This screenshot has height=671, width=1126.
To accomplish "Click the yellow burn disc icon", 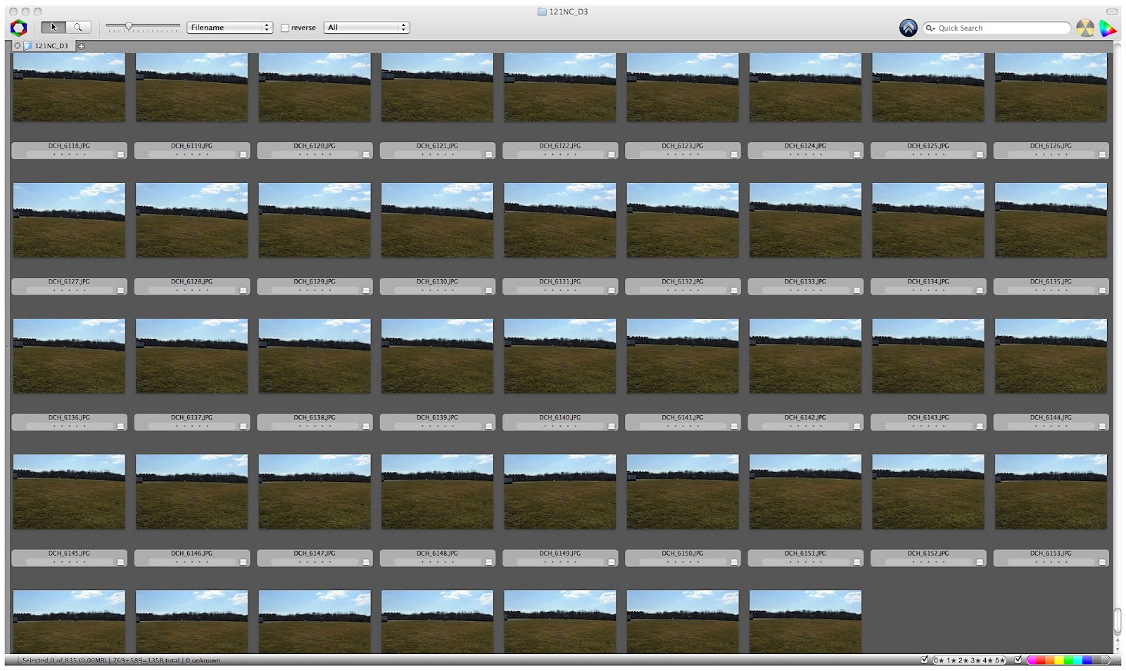I will [1085, 28].
